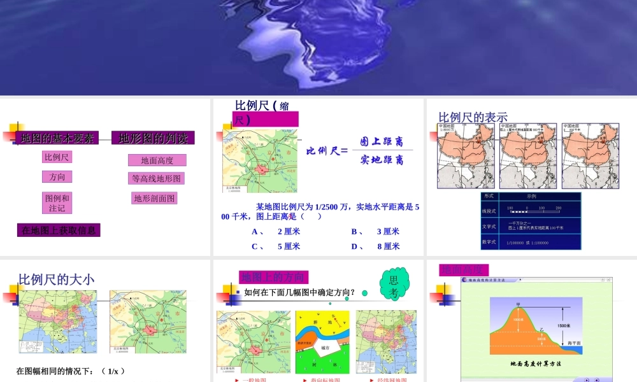Select the 方向 pink label box
Screen dimensions: 637x382
click(x=57, y=176)
